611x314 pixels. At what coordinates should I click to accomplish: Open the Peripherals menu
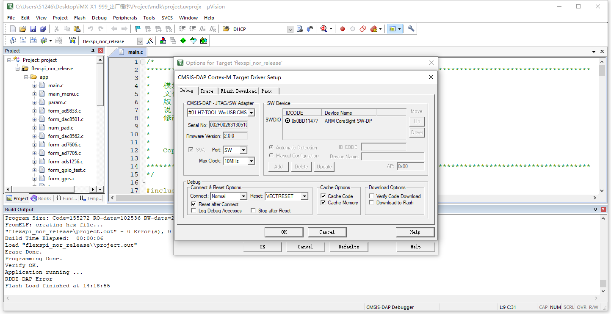125,18
